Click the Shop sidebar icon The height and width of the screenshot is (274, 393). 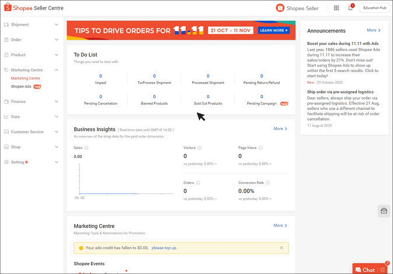point(6,147)
